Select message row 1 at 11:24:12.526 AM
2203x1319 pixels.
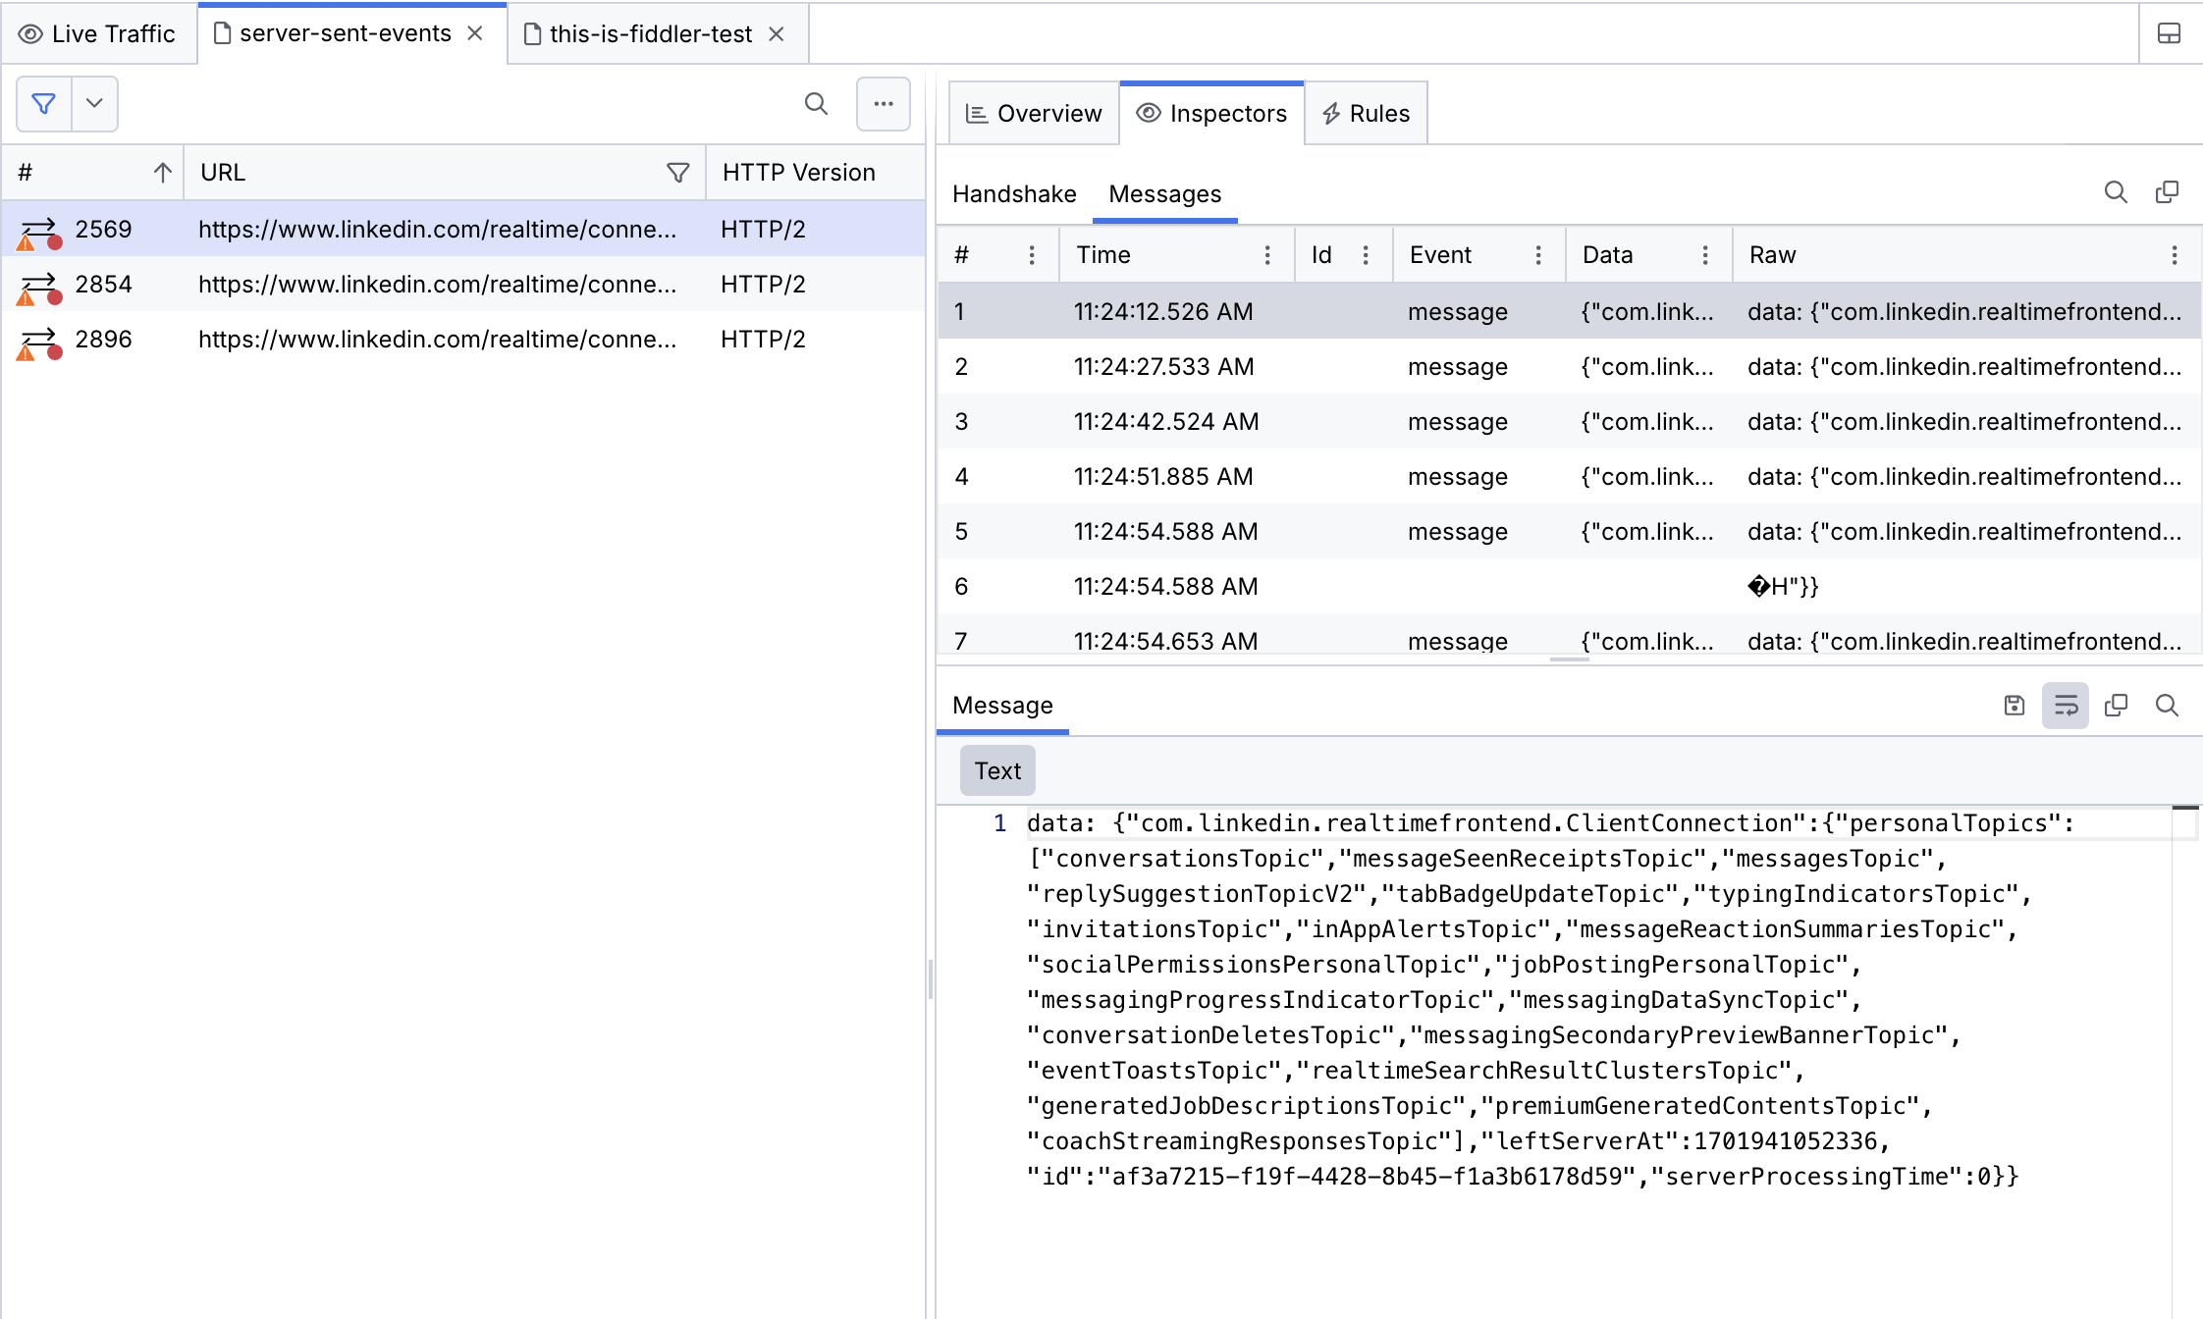[1569, 311]
